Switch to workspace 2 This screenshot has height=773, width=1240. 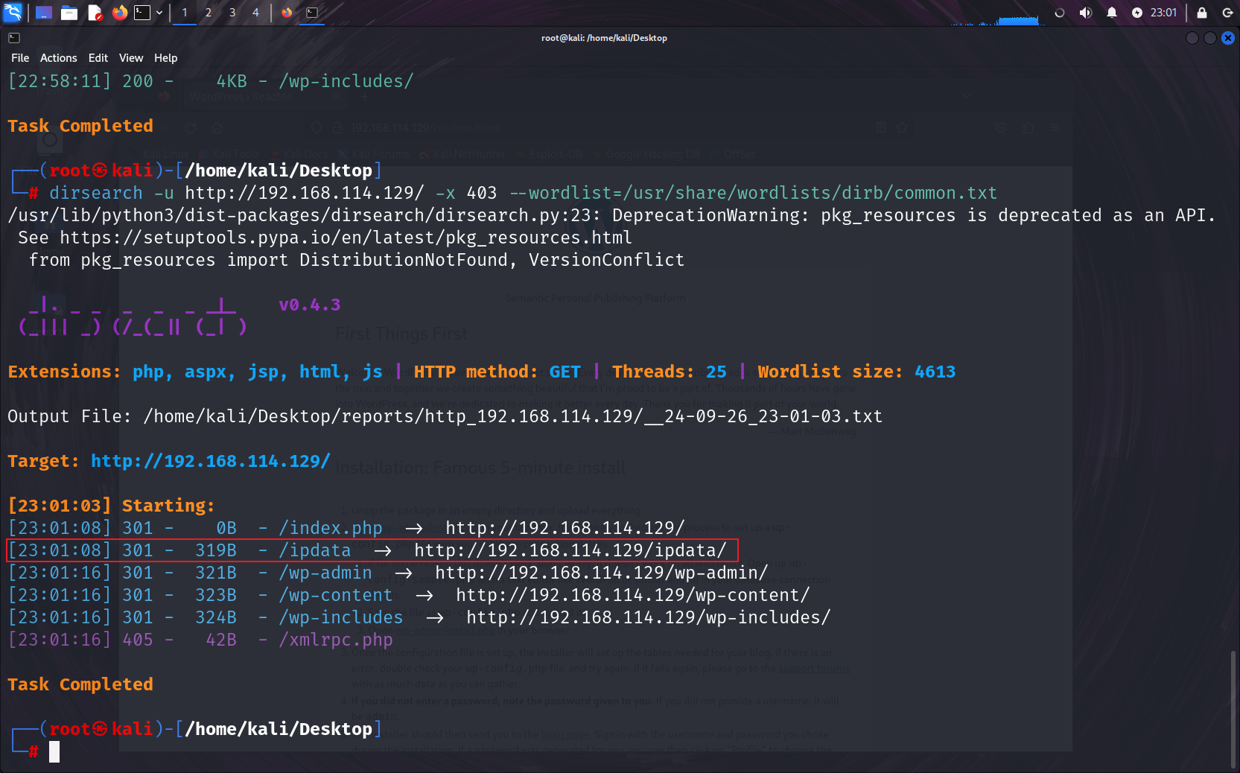(209, 13)
